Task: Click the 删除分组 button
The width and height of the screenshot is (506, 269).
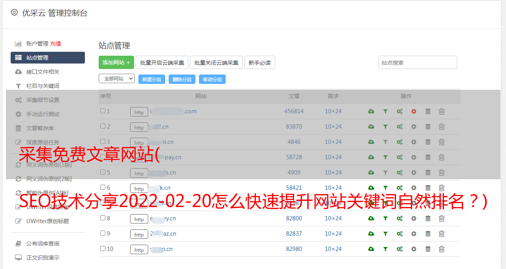Action: [182, 79]
